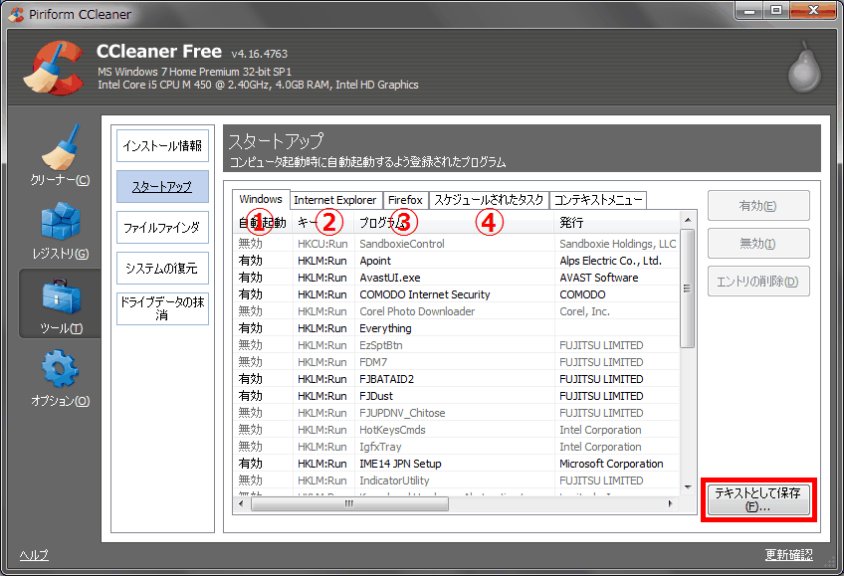Screen dimensions: 844x576
Task: Switch to the Firefox tab
Action: click(x=405, y=200)
